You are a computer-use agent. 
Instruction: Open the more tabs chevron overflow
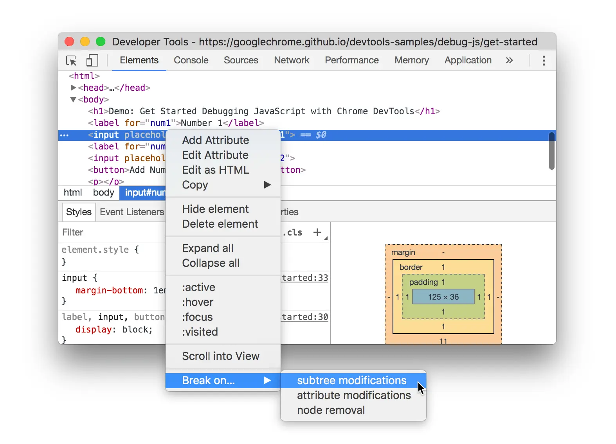coord(509,60)
